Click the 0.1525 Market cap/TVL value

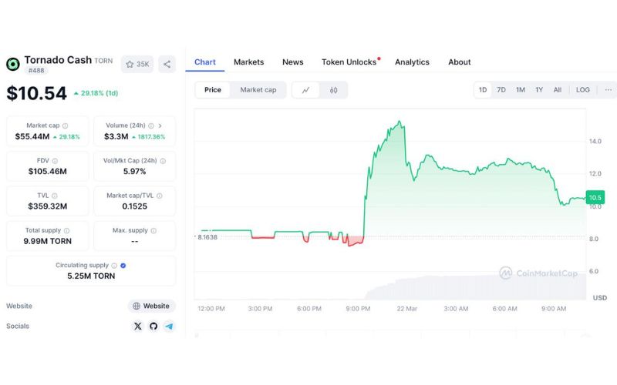(134, 206)
